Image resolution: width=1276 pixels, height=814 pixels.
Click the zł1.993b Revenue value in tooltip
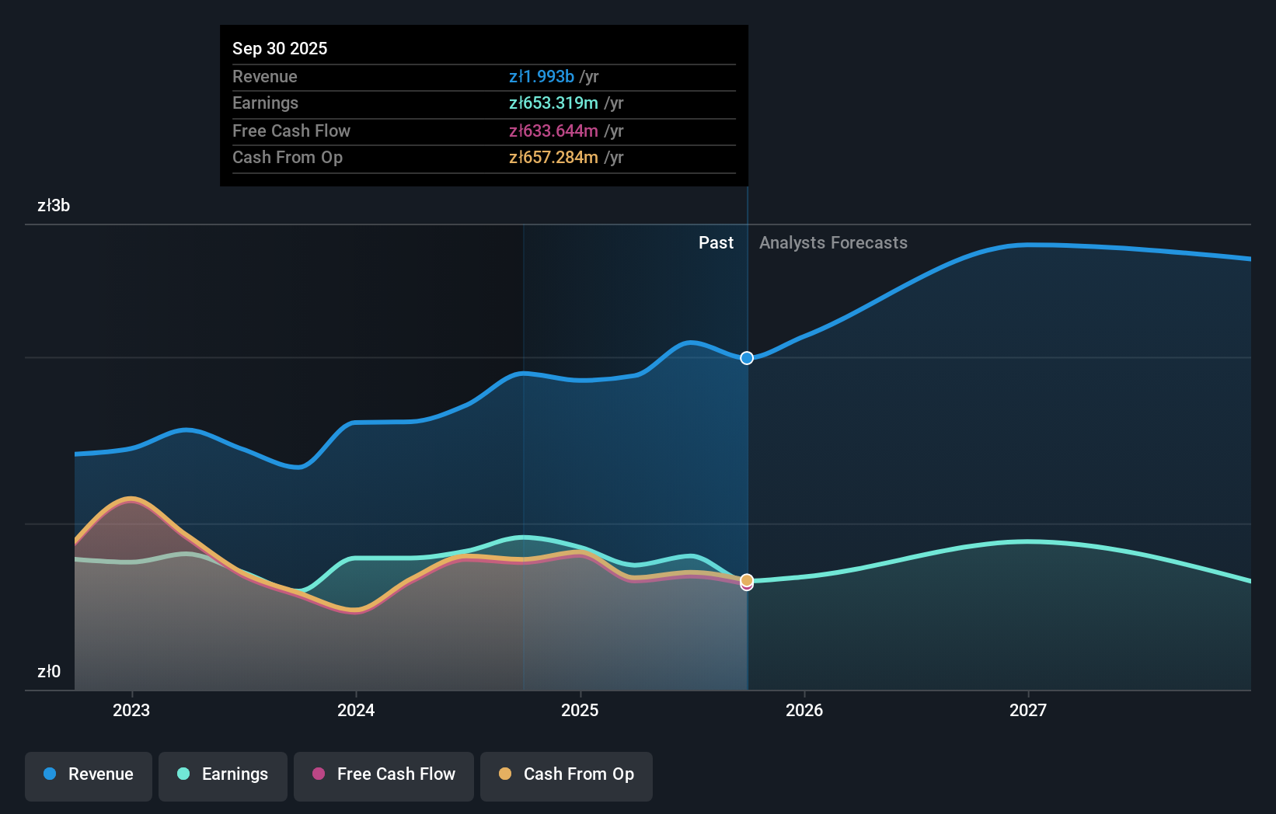pyautogui.click(x=540, y=76)
